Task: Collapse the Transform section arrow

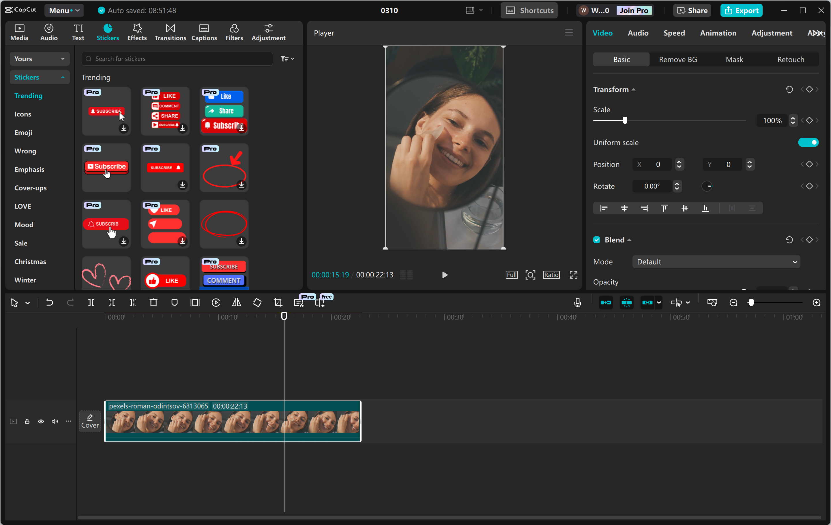Action: (x=634, y=90)
